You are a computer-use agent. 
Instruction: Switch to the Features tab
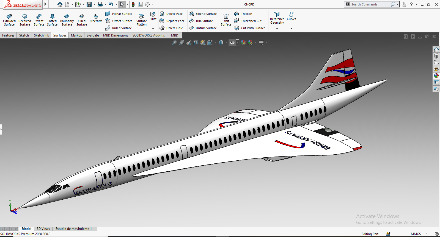[x=8, y=35]
